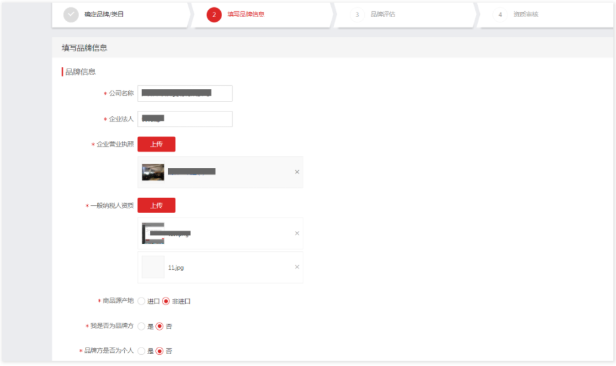The width and height of the screenshot is (616, 366).
Task: Select 非进口 for 商品原产地
Action: (166, 301)
